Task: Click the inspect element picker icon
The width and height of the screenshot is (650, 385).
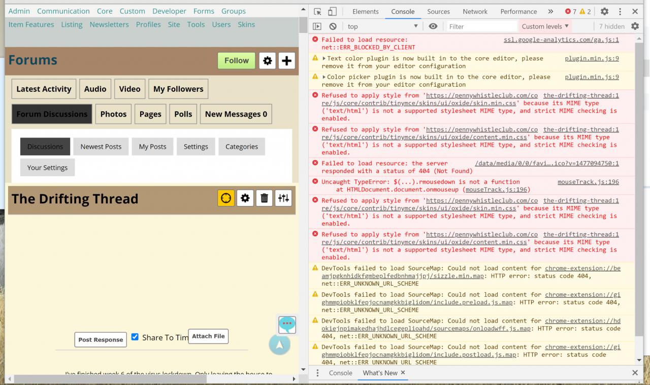Action: (x=317, y=12)
